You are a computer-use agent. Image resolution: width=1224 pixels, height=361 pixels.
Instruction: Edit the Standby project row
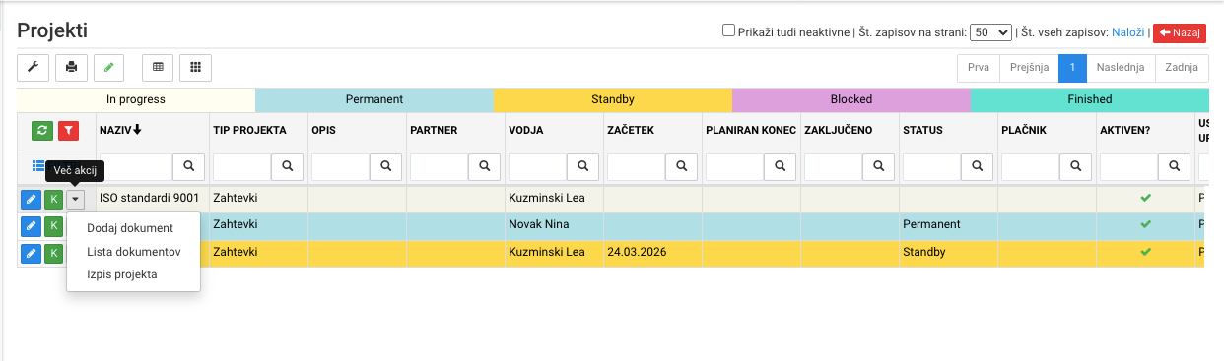31,253
